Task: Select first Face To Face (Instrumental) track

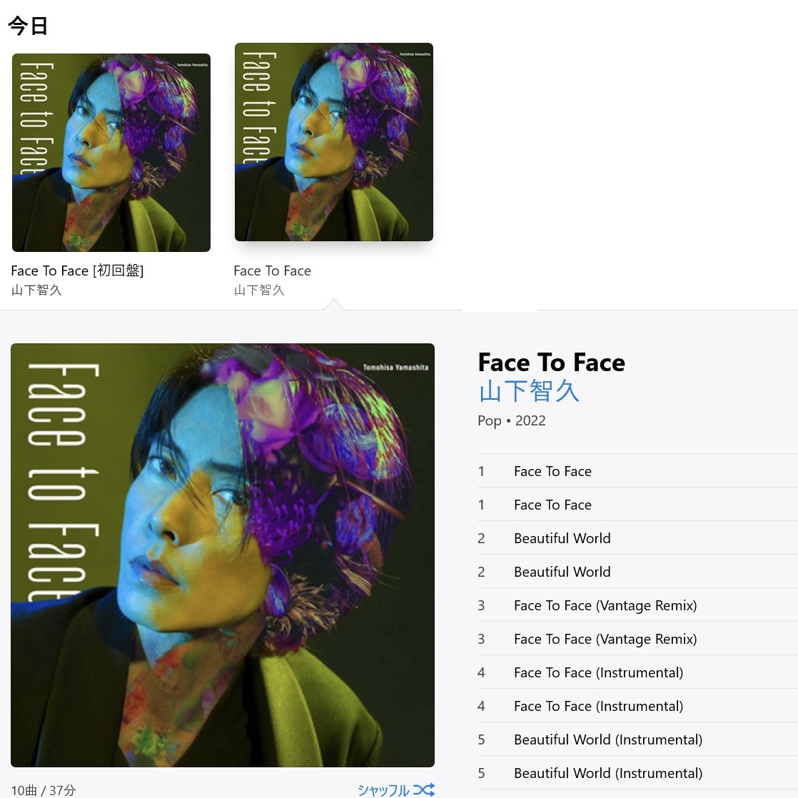Action: (637, 672)
